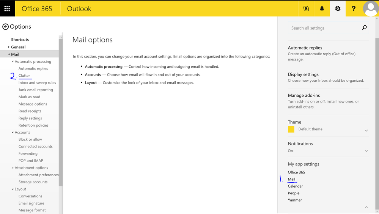Open Manage add-ins in settings pane
This screenshot has height=214, width=379.
point(304,95)
